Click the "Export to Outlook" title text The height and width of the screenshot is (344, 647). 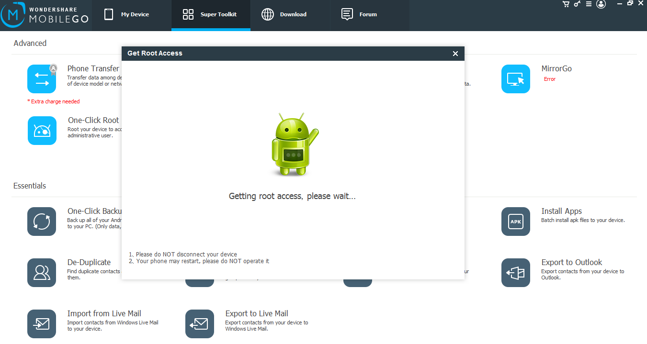coord(572,262)
